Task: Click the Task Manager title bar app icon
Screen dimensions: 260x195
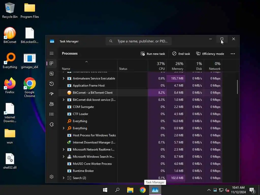Action: pyautogui.click(x=52, y=41)
